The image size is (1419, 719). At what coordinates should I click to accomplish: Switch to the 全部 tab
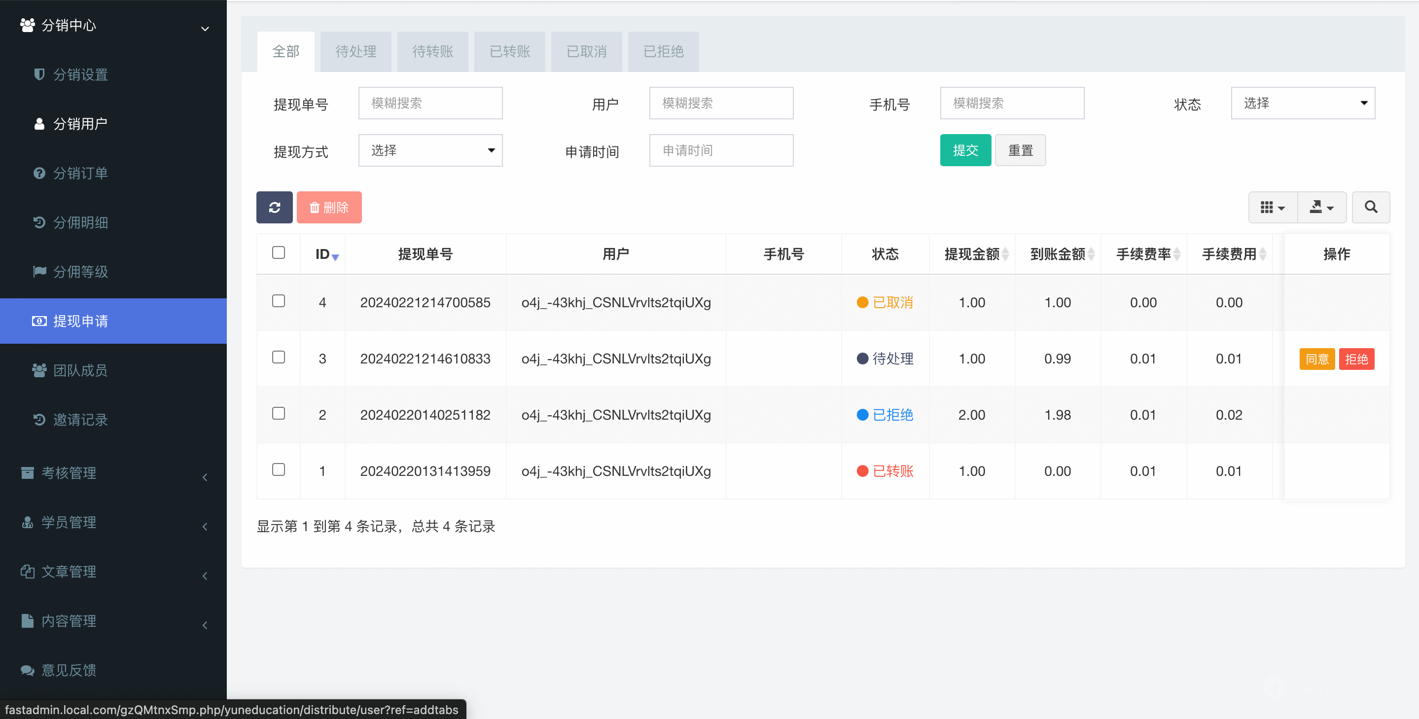286,52
